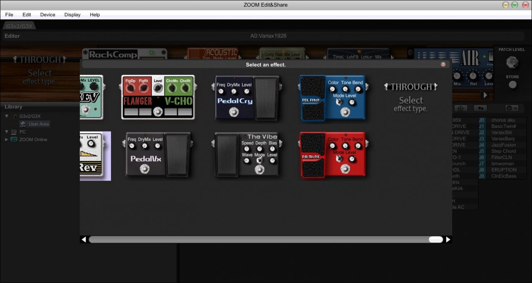Select patch J2 VariaxSitr
Screen dimensions: 532x283
[502, 132]
